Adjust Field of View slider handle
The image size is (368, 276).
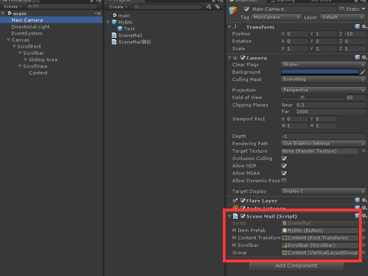click(x=302, y=97)
